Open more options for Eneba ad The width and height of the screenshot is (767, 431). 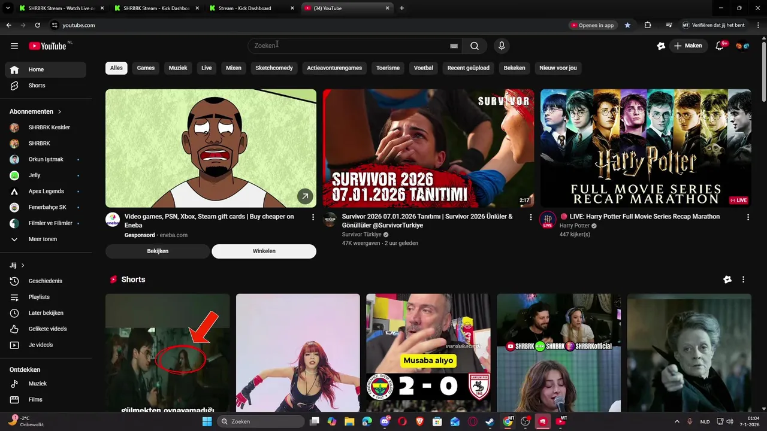pos(313,217)
